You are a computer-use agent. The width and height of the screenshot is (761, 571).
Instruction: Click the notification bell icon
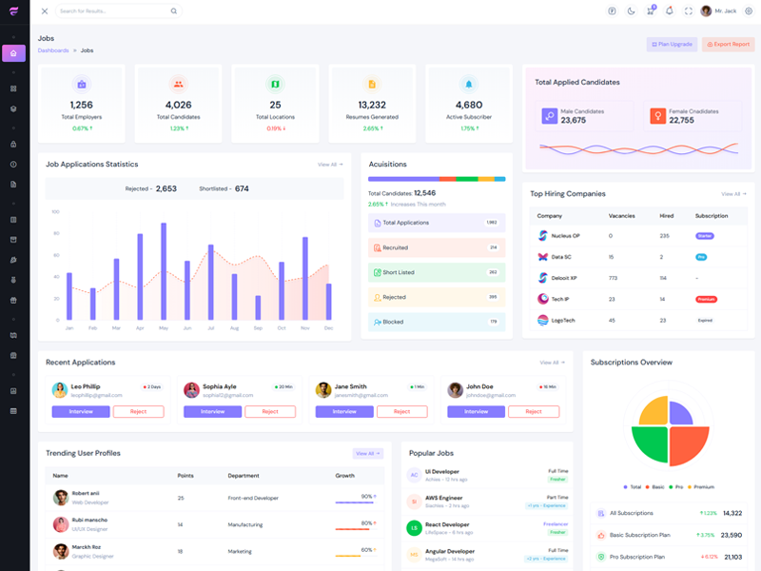click(669, 11)
